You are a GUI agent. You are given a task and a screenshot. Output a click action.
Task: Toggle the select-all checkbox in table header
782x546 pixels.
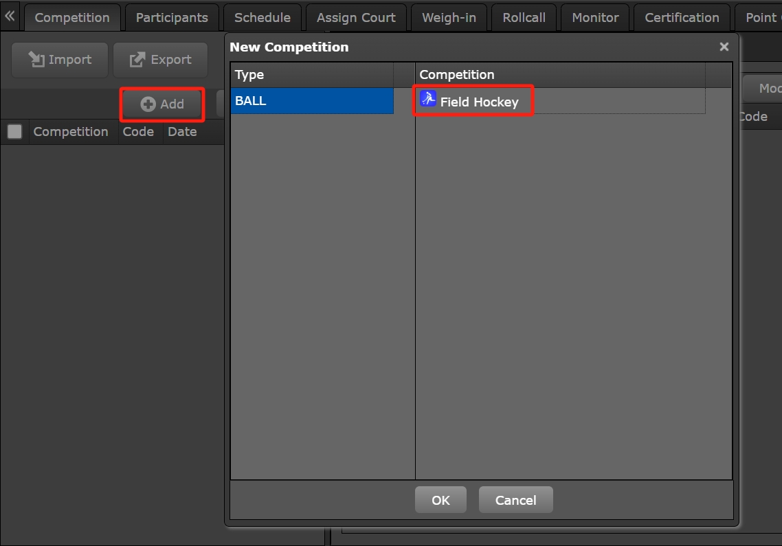click(x=14, y=132)
